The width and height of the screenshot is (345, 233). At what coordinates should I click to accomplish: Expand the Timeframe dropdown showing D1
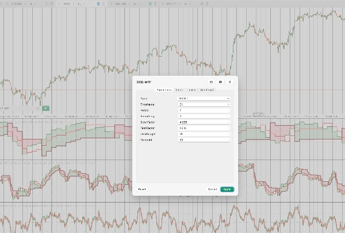click(x=204, y=104)
